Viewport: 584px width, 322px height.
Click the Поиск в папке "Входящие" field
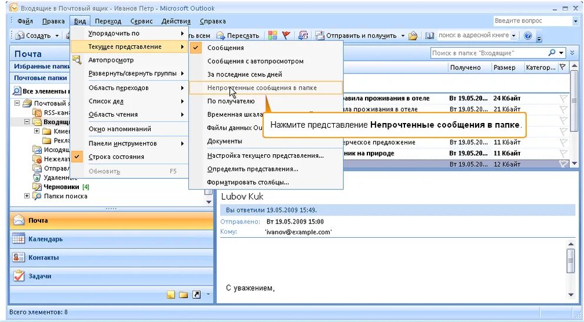point(489,53)
